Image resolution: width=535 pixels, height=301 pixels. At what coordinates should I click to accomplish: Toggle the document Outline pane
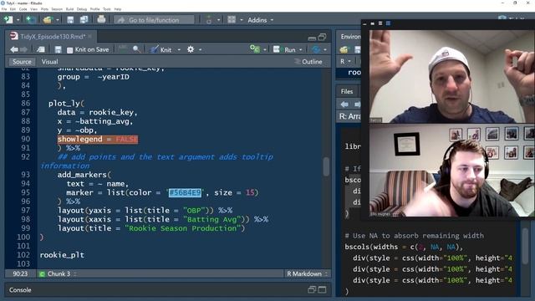(x=308, y=62)
